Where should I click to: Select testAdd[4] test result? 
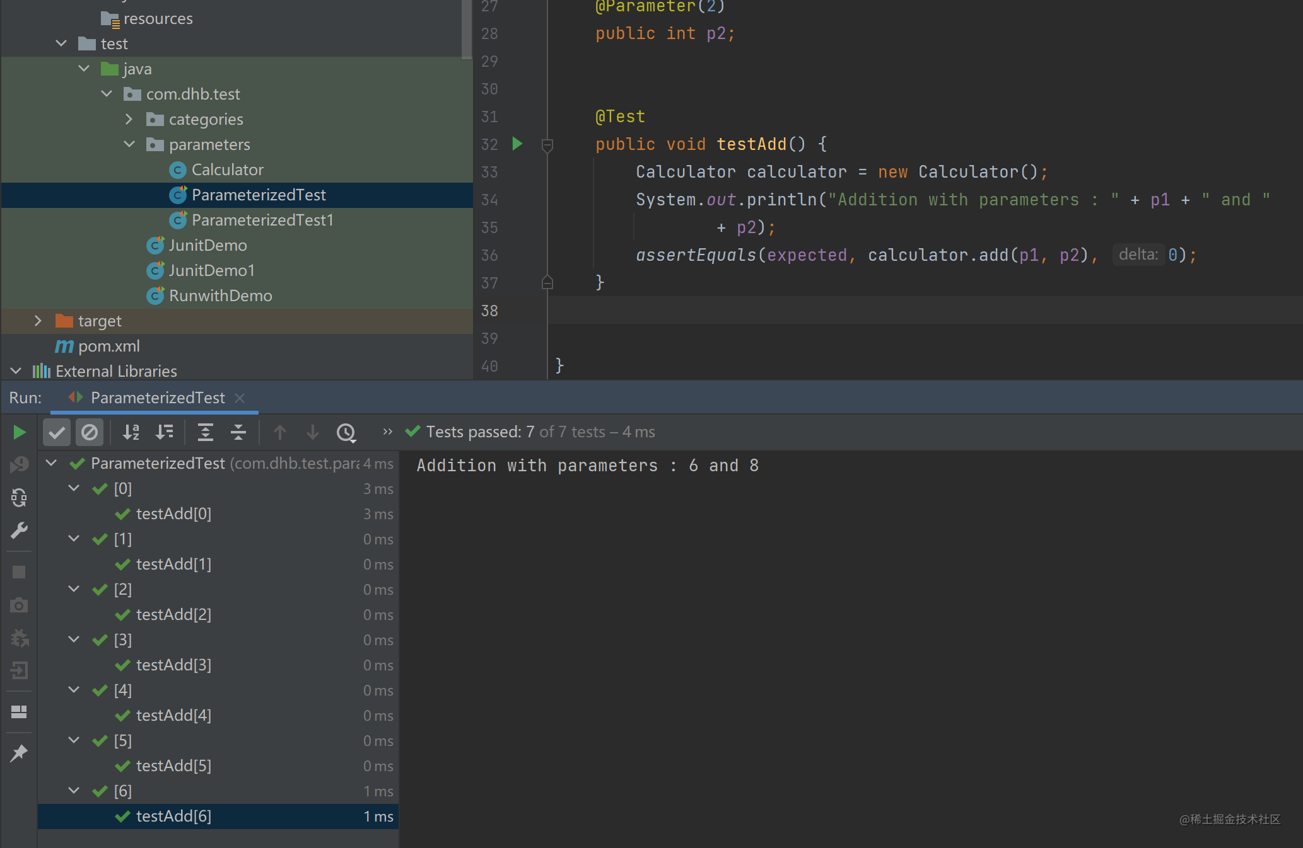tap(218, 715)
